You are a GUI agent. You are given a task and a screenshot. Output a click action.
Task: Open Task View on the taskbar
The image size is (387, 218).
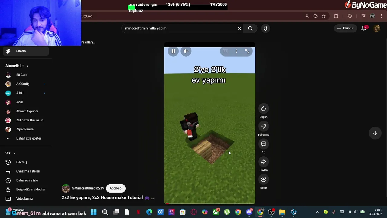116,212
